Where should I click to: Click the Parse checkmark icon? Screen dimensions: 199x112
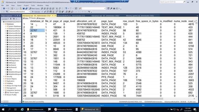pyautogui.click(x=45, y=12)
